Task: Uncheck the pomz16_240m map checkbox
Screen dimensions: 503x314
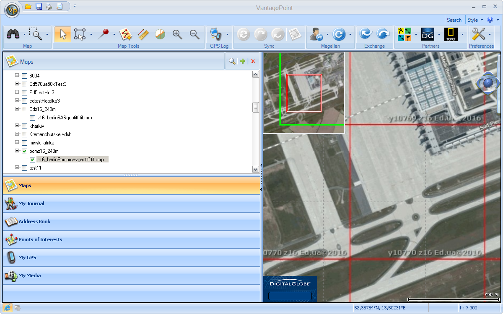Action: (x=25, y=151)
